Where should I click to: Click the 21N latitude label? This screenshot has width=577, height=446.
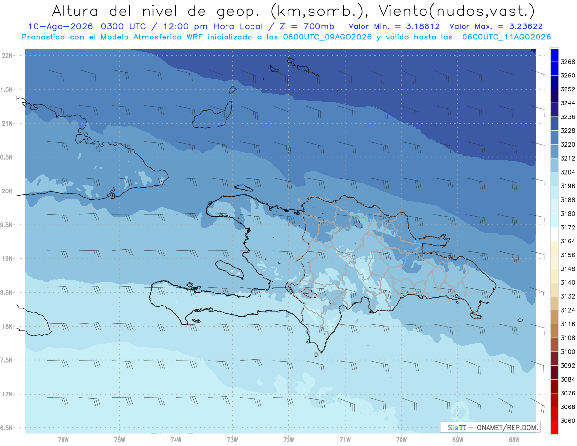coord(8,124)
